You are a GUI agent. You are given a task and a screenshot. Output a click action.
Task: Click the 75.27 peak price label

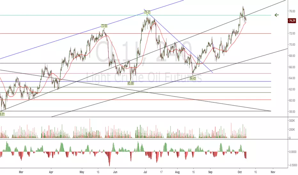[147, 12]
